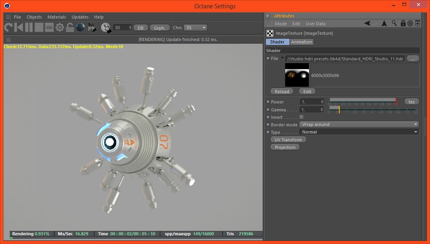
Task: Click the Grph. button
Action: 159,28
